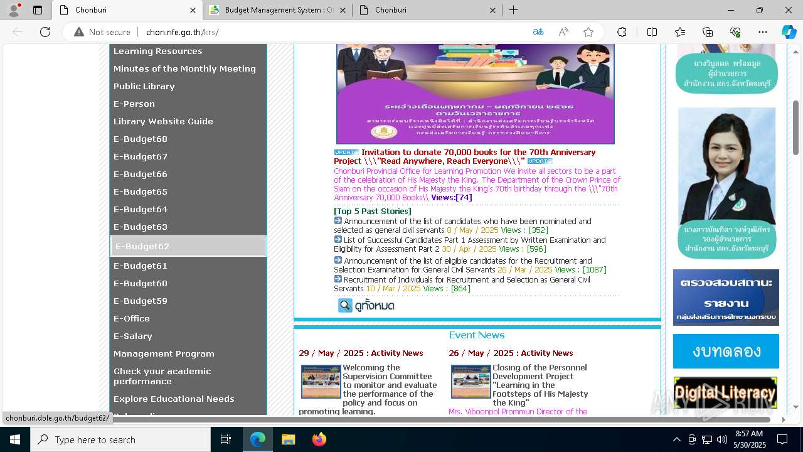Open the Collections icon
The width and height of the screenshot is (803, 452).
708,32
